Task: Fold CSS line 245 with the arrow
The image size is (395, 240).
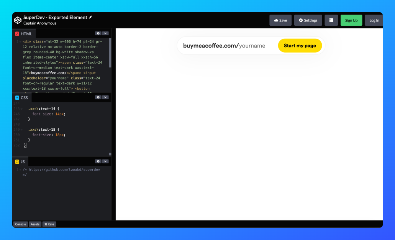Action: pyautogui.click(x=22, y=109)
